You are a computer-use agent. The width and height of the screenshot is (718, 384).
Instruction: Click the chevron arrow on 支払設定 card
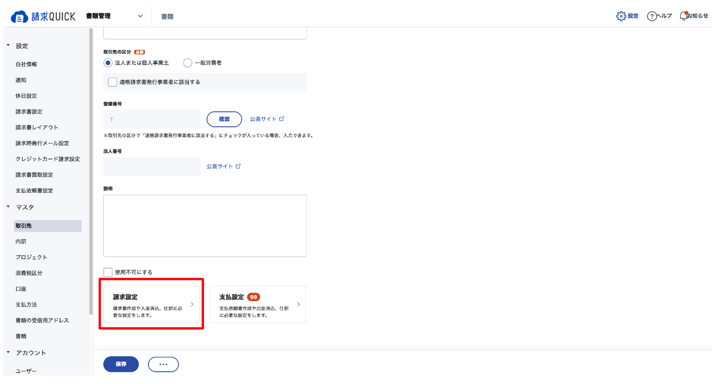coord(298,304)
